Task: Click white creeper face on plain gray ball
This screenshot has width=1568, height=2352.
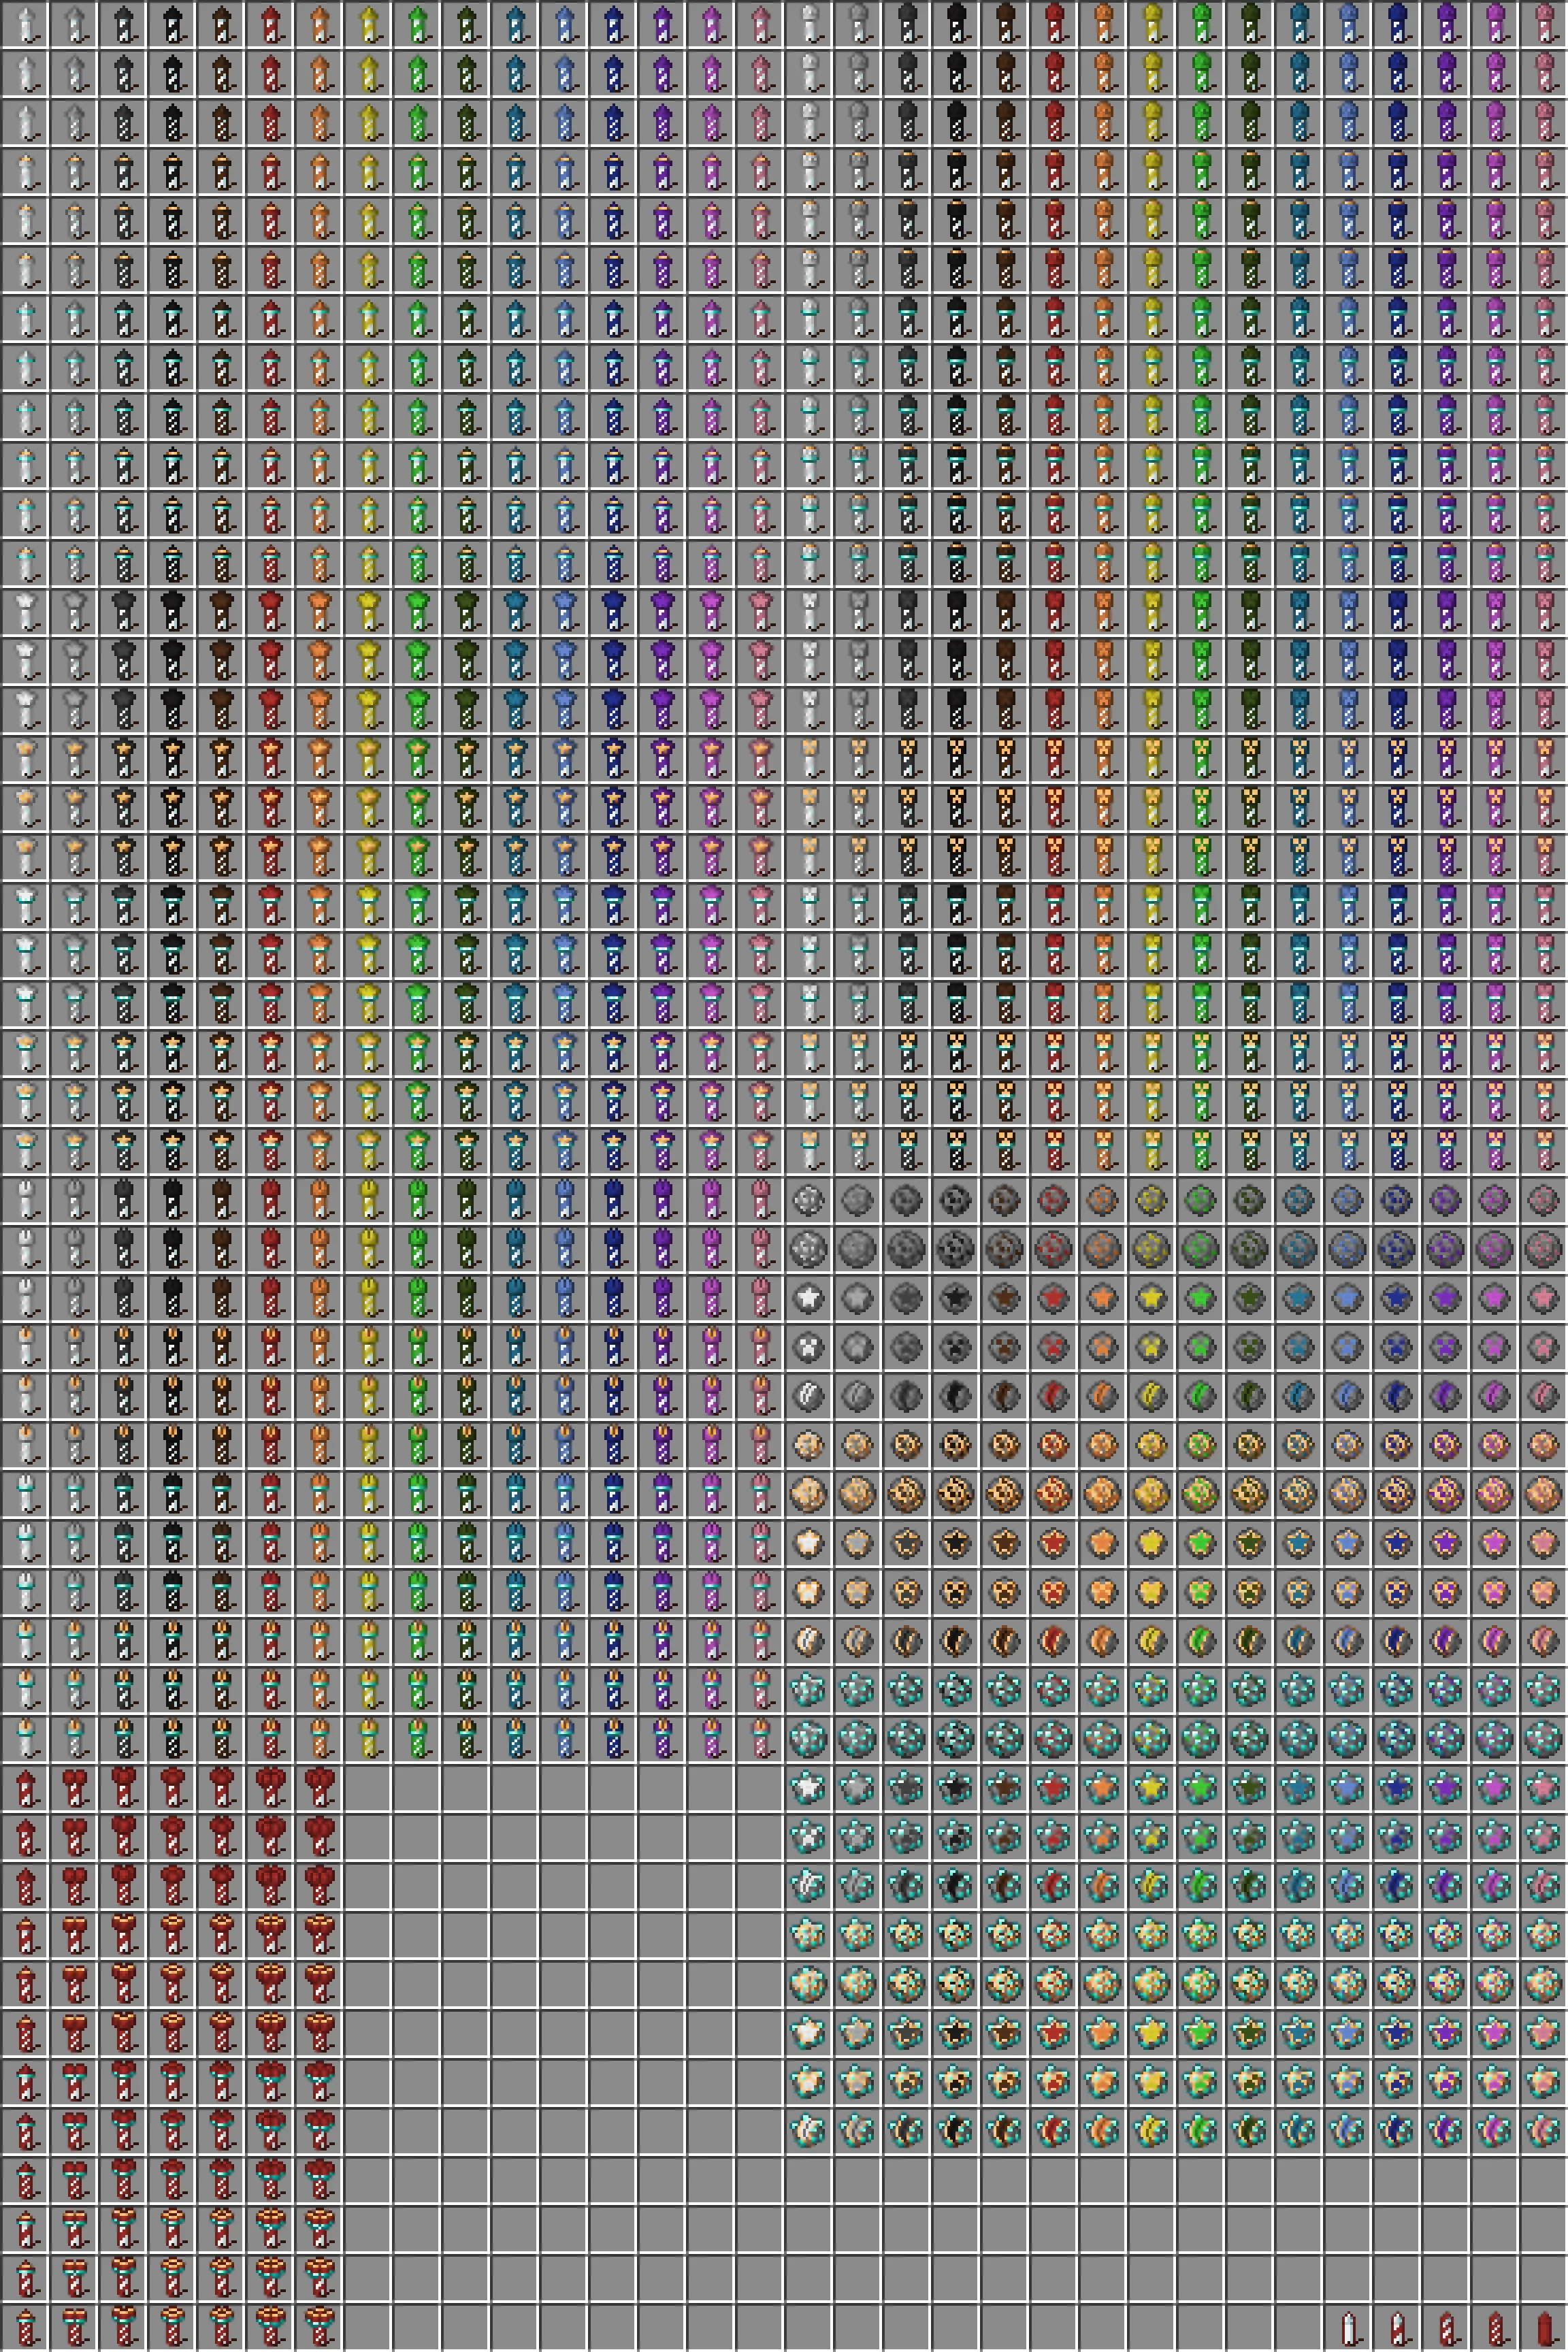Action: point(808,1347)
